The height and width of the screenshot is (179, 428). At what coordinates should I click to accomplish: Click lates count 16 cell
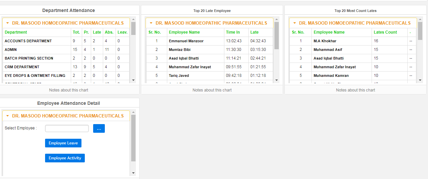(x=376, y=41)
